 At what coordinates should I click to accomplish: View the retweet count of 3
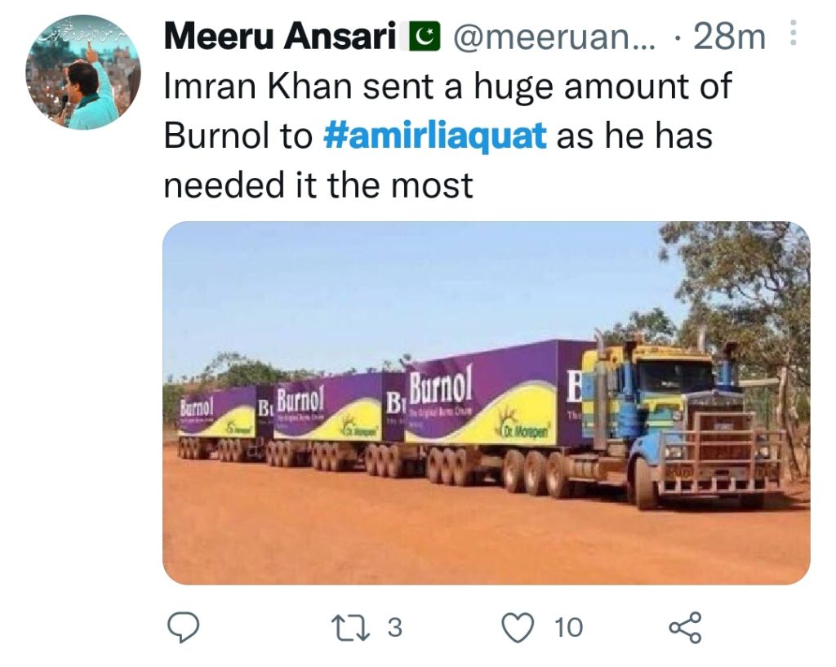(x=394, y=628)
